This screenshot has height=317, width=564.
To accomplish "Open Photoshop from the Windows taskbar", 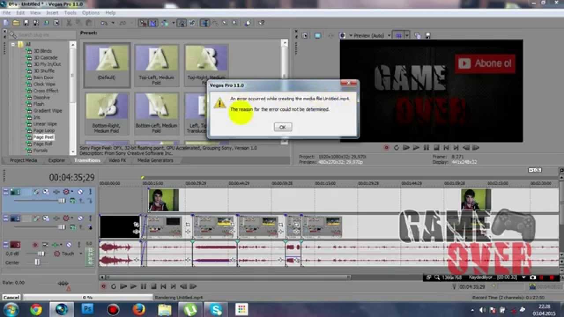I will coord(88,310).
